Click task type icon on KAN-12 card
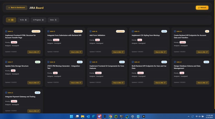 [x=6, y=31]
